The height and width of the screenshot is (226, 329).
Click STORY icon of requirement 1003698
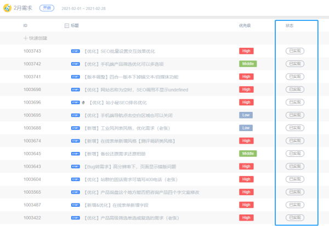(76, 89)
